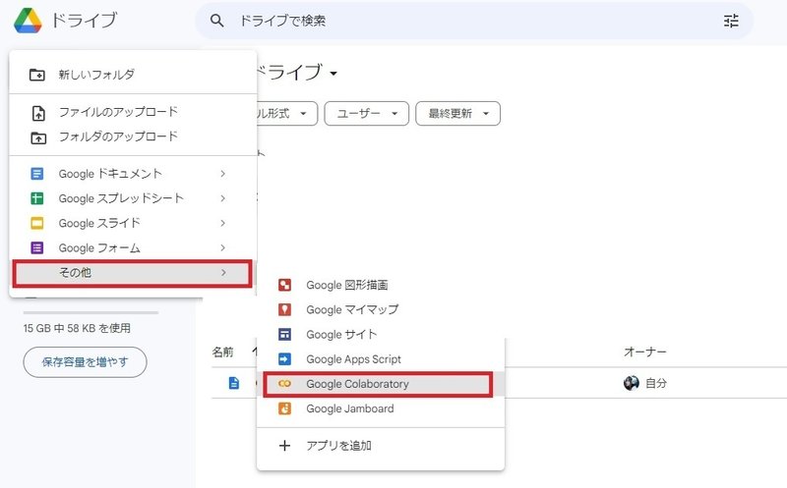
Task: Choose Google サイト from submenu
Action: pyautogui.click(x=381, y=334)
